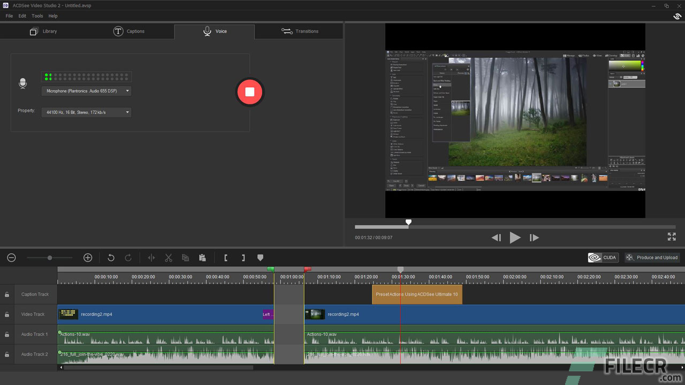Toggle lock on Caption Track
Viewport: 685px width, 385px height.
click(x=7, y=294)
